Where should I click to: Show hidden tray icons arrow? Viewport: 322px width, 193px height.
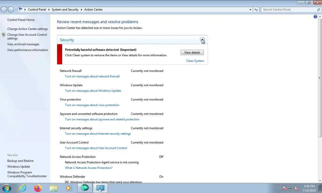coord(278,188)
